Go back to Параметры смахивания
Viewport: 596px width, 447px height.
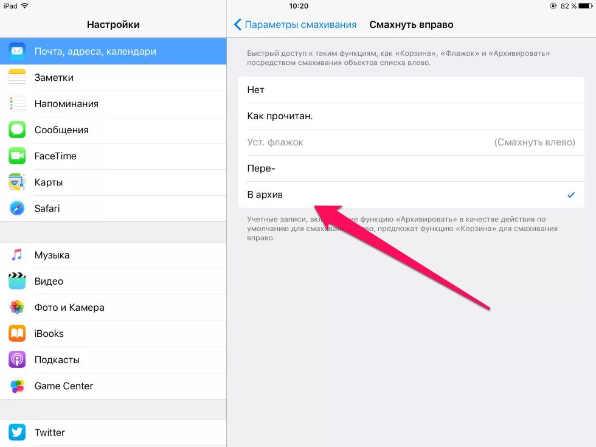(x=295, y=25)
